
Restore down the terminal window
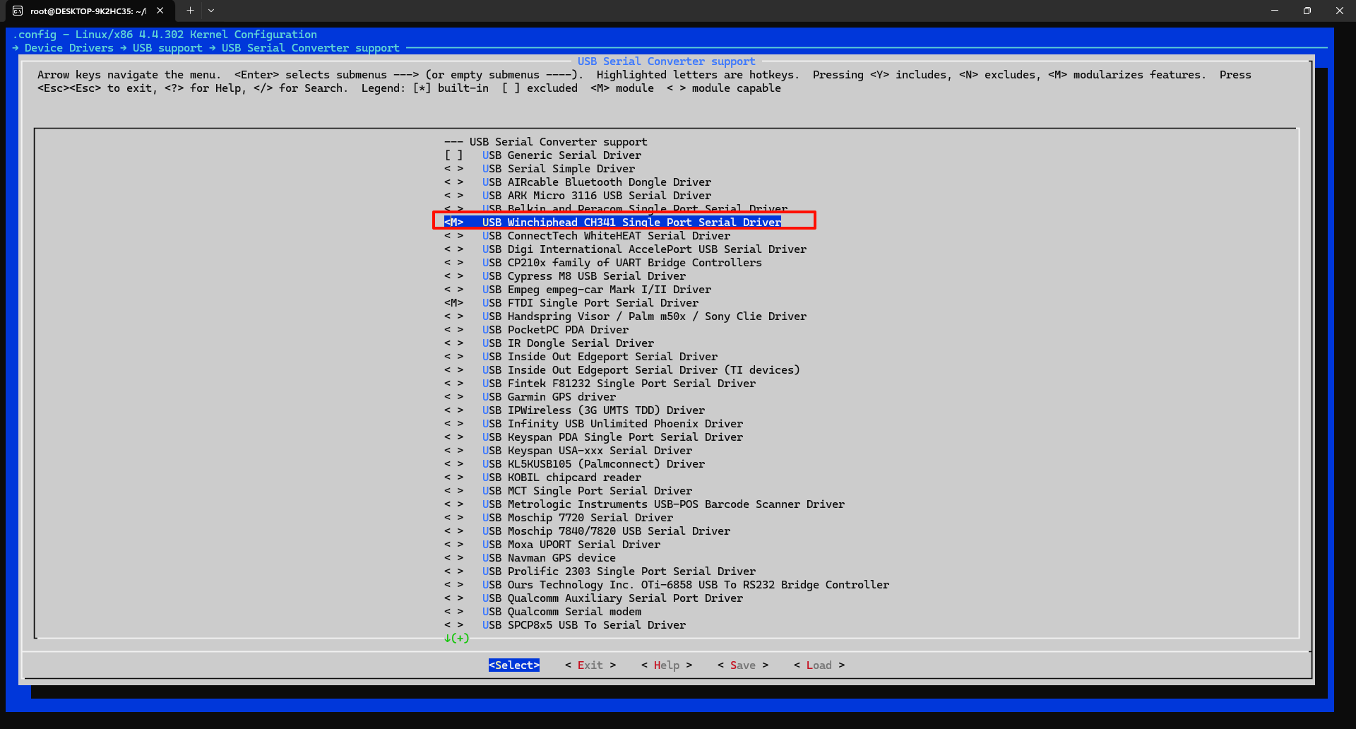pos(1307,11)
